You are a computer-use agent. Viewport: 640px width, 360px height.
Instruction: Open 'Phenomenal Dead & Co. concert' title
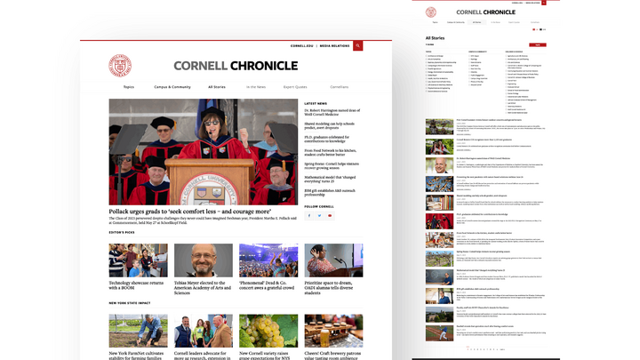pyautogui.click(x=267, y=285)
